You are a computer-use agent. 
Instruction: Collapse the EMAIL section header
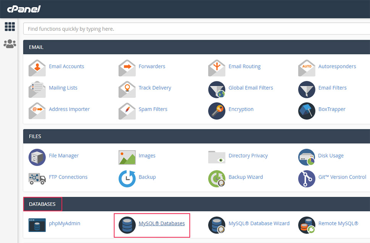(x=197, y=47)
